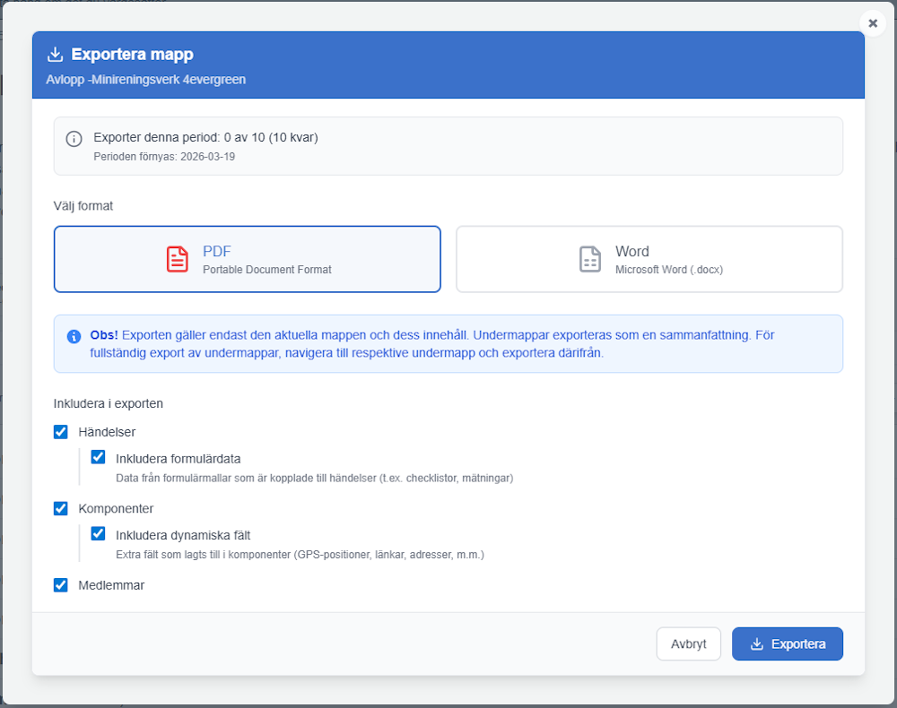Click the 'Exportera mapp' dialog title

(132, 55)
